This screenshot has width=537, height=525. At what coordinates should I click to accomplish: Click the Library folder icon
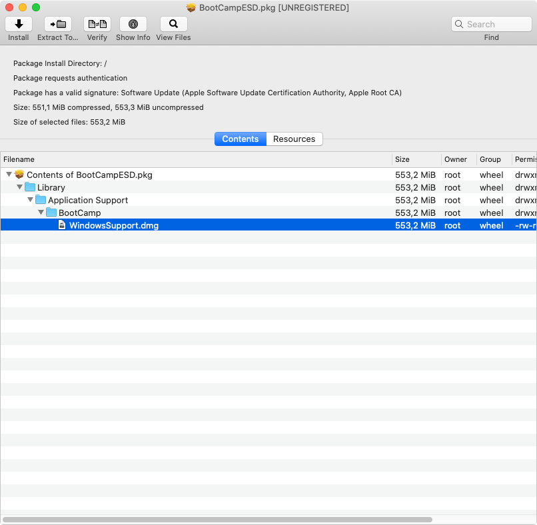[30, 187]
